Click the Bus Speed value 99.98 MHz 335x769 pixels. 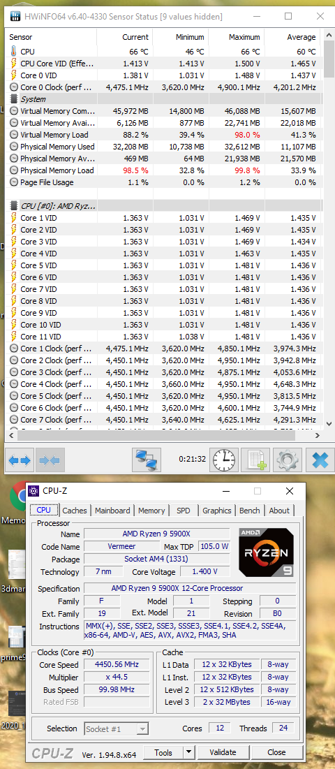coord(115,689)
